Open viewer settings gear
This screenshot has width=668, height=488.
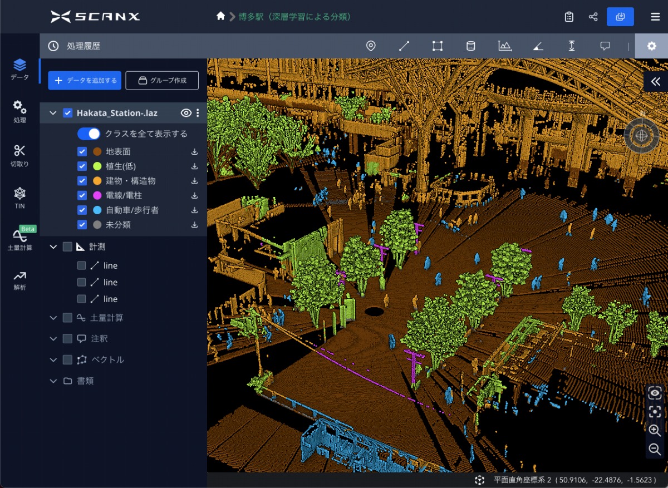point(652,46)
